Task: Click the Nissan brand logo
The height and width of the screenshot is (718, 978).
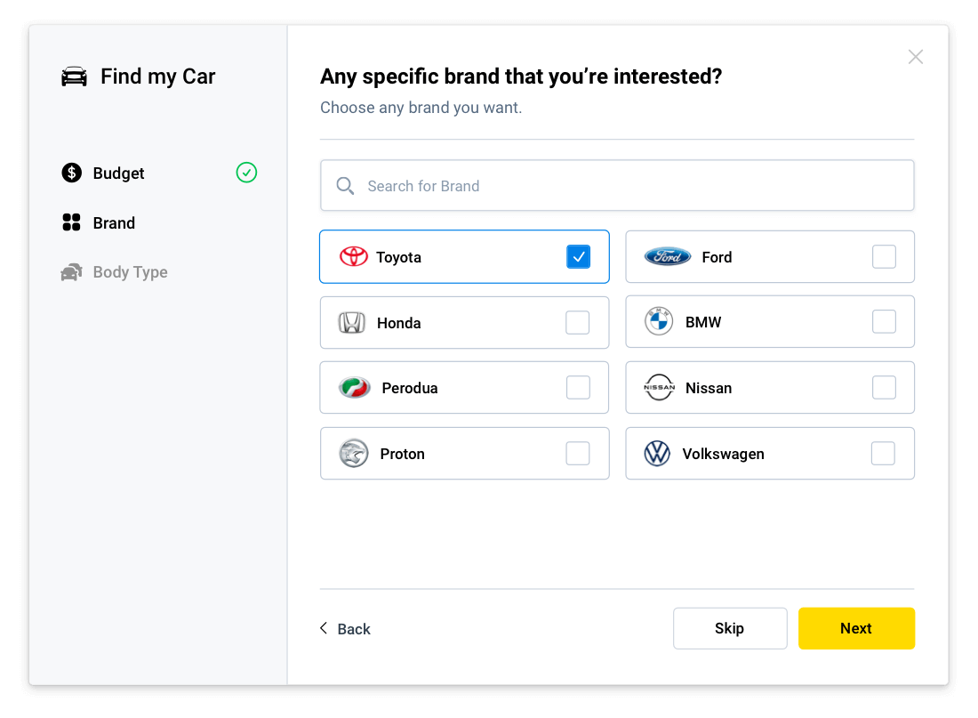Action: click(x=660, y=388)
